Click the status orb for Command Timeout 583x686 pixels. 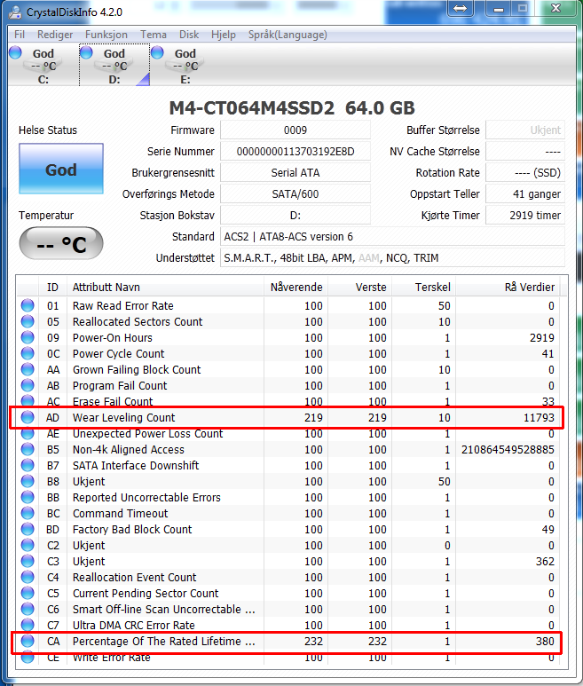28,513
